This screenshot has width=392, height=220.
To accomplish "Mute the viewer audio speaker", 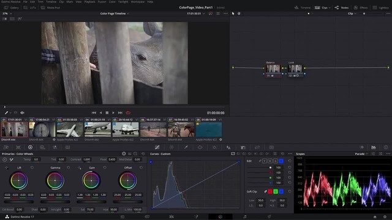I will [22, 112].
